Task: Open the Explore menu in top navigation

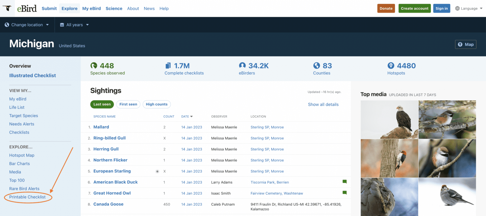Action: (69, 9)
